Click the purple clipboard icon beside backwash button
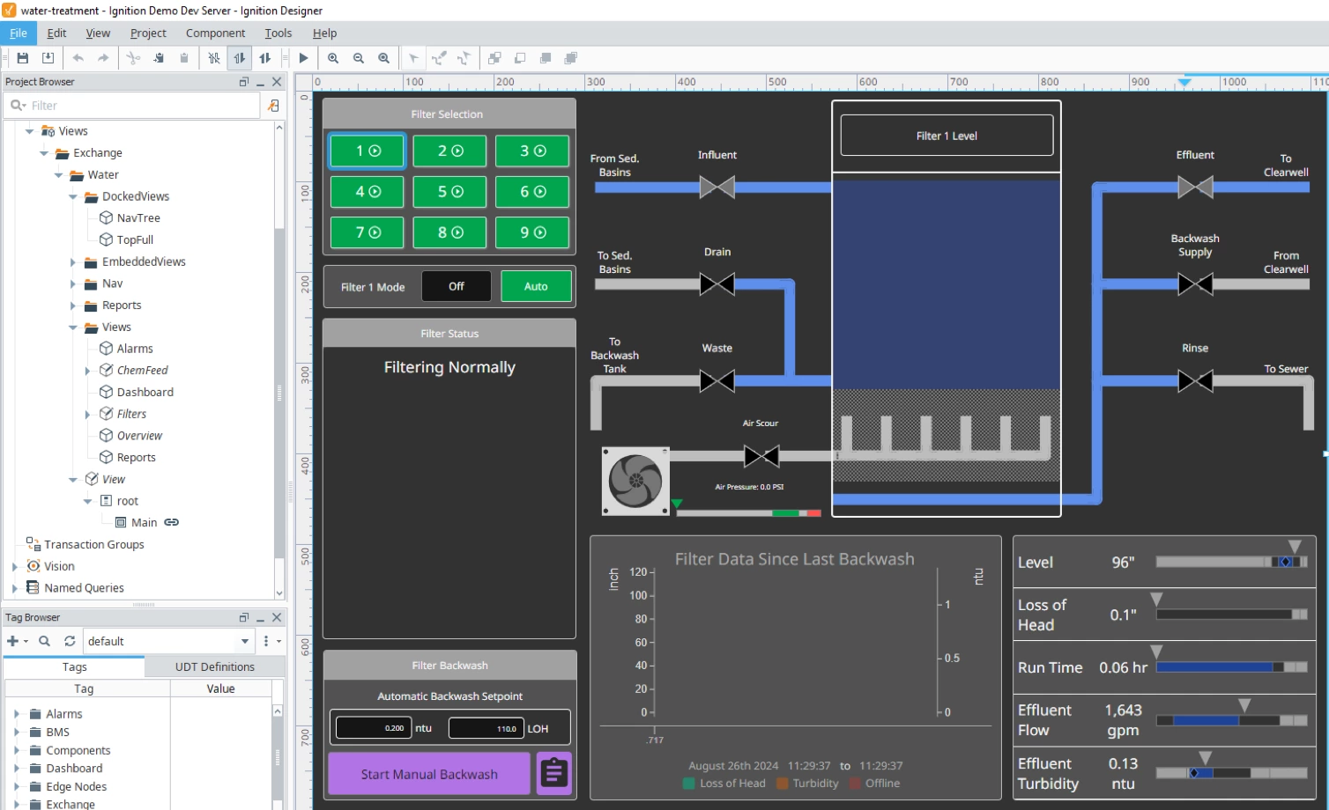The image size is (1329, 810). pos(554,773)
